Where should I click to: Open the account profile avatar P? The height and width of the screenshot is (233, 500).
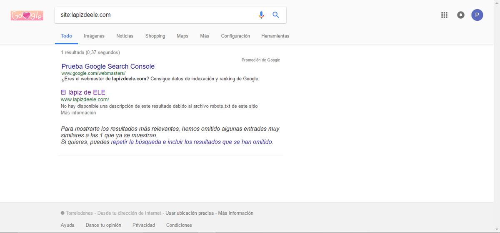(477, 15)
